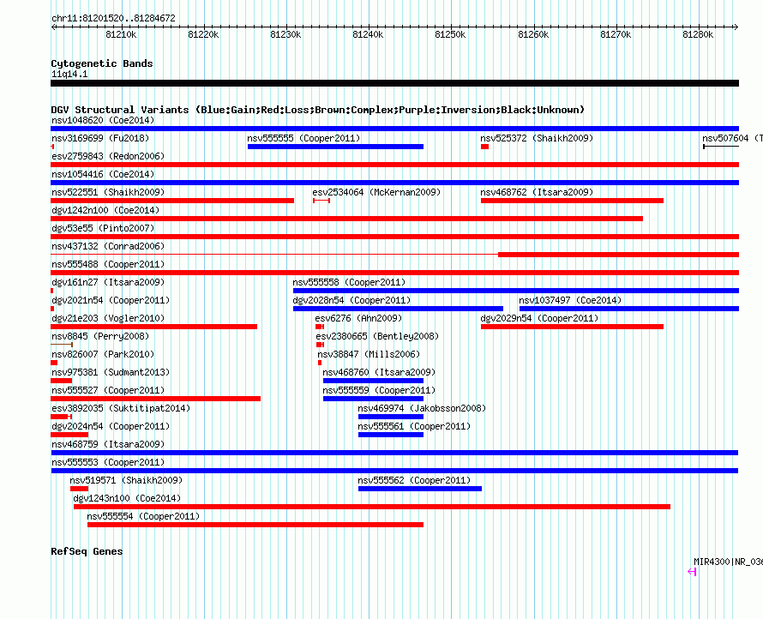The width and height of the screenshot is (763, 619).
Task: Click nsv468760 (Itsara2009) label
Action: [x=379, y=372]
